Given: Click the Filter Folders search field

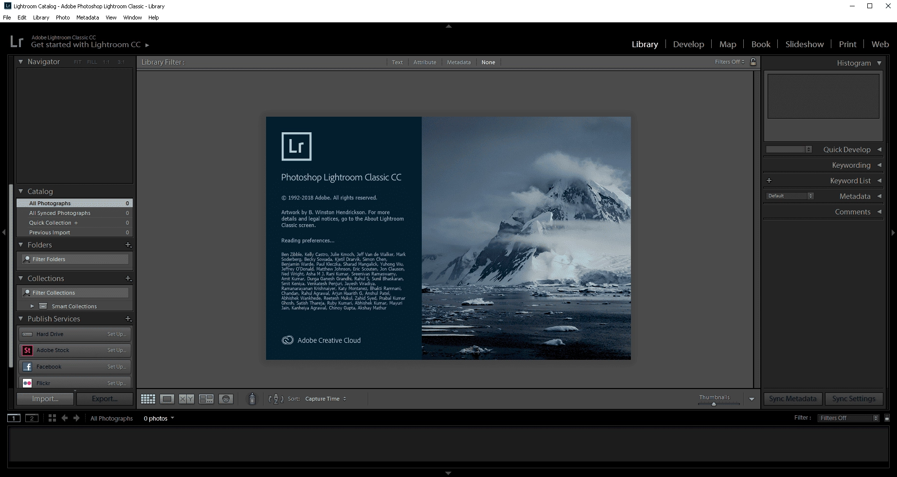Looking at the screenshot, I should point(75,259).
